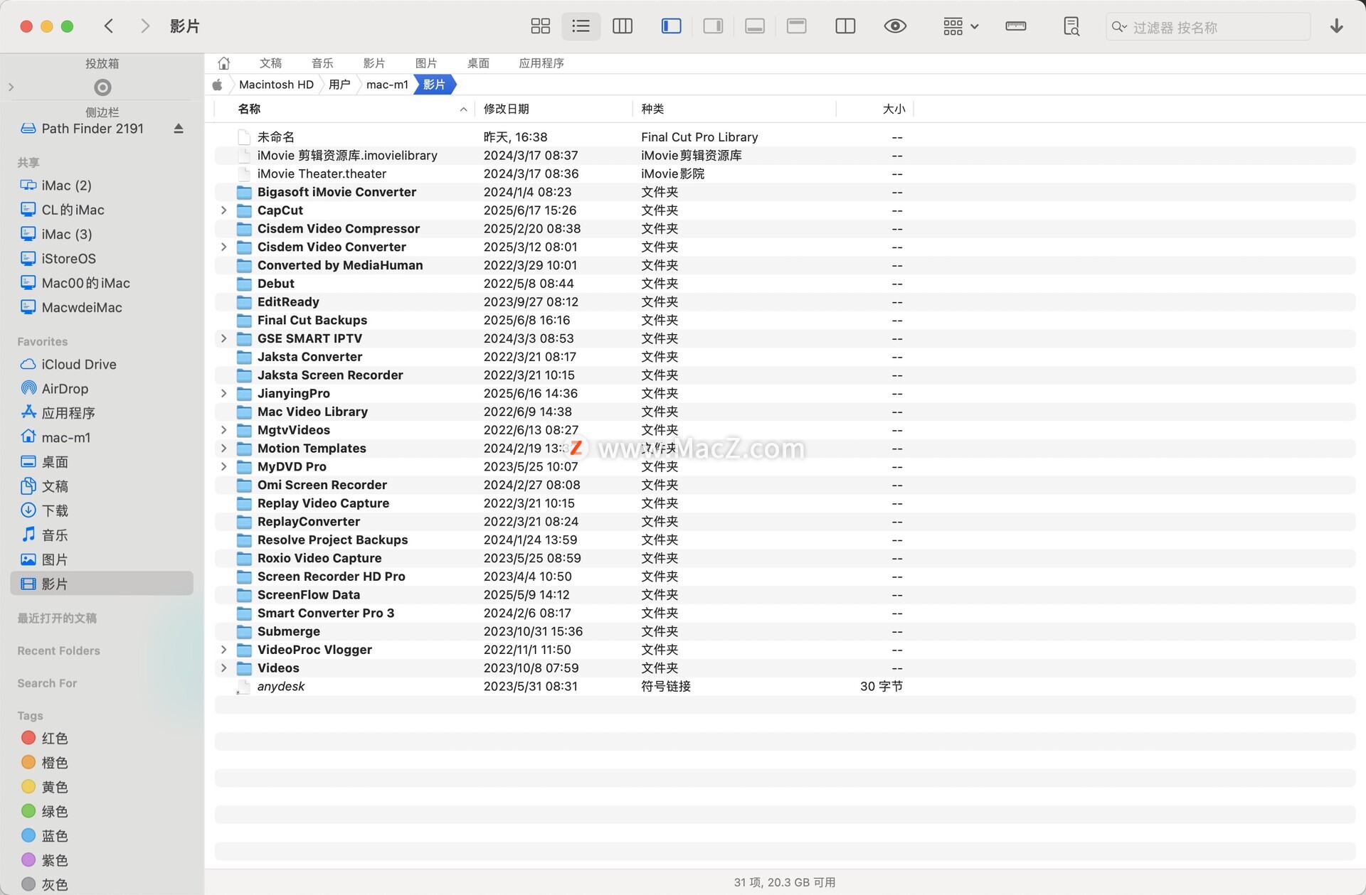Open the 影片 bookmark tab
Screen dimensions: 1366x895
pos(374,63)
